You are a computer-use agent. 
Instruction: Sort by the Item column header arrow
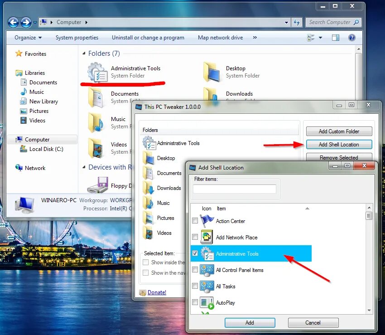307,209
